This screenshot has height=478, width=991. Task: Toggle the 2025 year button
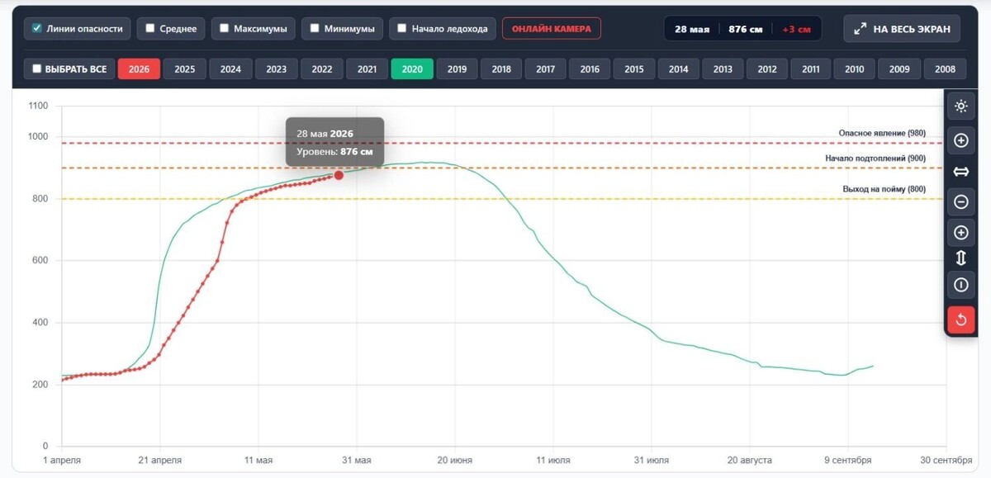click(185, 69)
